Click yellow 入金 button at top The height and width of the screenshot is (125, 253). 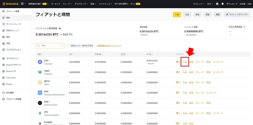[177, 14]
